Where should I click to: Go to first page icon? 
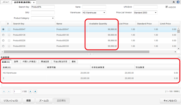4,91
